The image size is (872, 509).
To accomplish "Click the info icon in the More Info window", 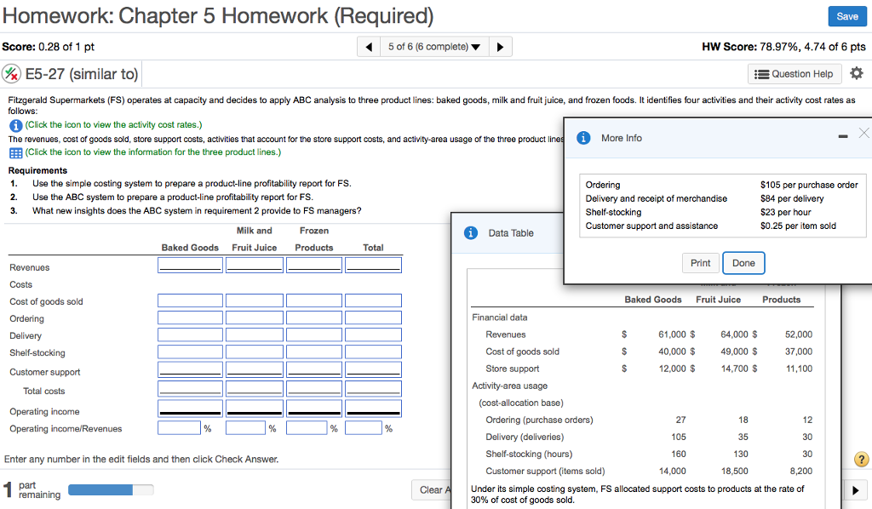I will [x=583, y=138].
